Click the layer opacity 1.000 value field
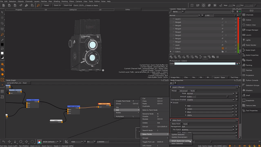Image resolution: width=261 pixels, height=147 pixels. [209, 16]
